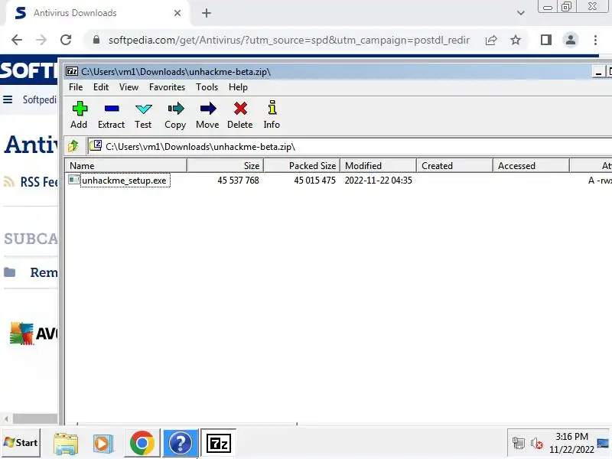
Task: Open the View menu in 7-Zip
Action: [x=129, y=87]
